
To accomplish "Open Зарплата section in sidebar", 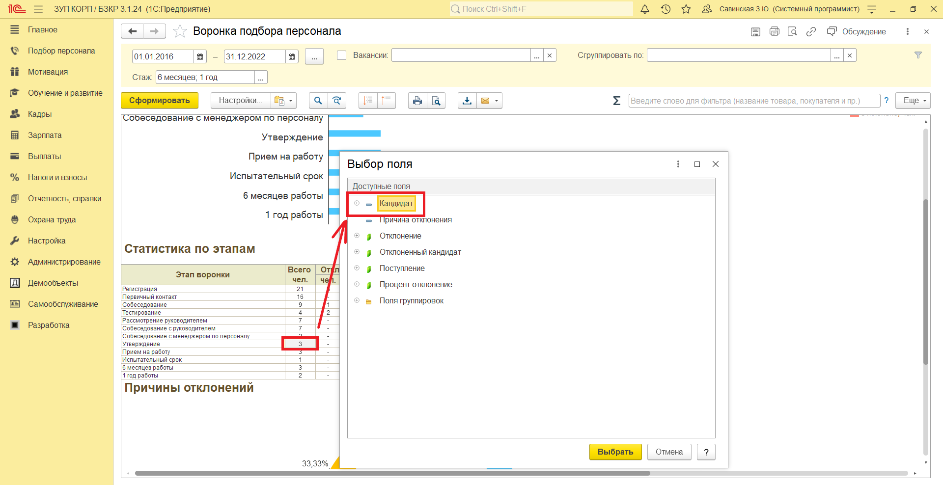I will tap(45, 135).
